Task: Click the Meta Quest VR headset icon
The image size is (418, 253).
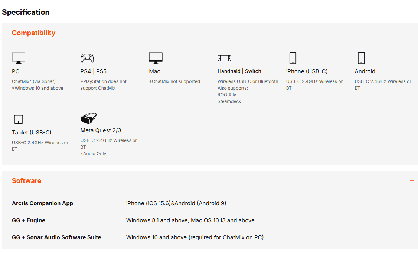Action: [x=88, y=118]
